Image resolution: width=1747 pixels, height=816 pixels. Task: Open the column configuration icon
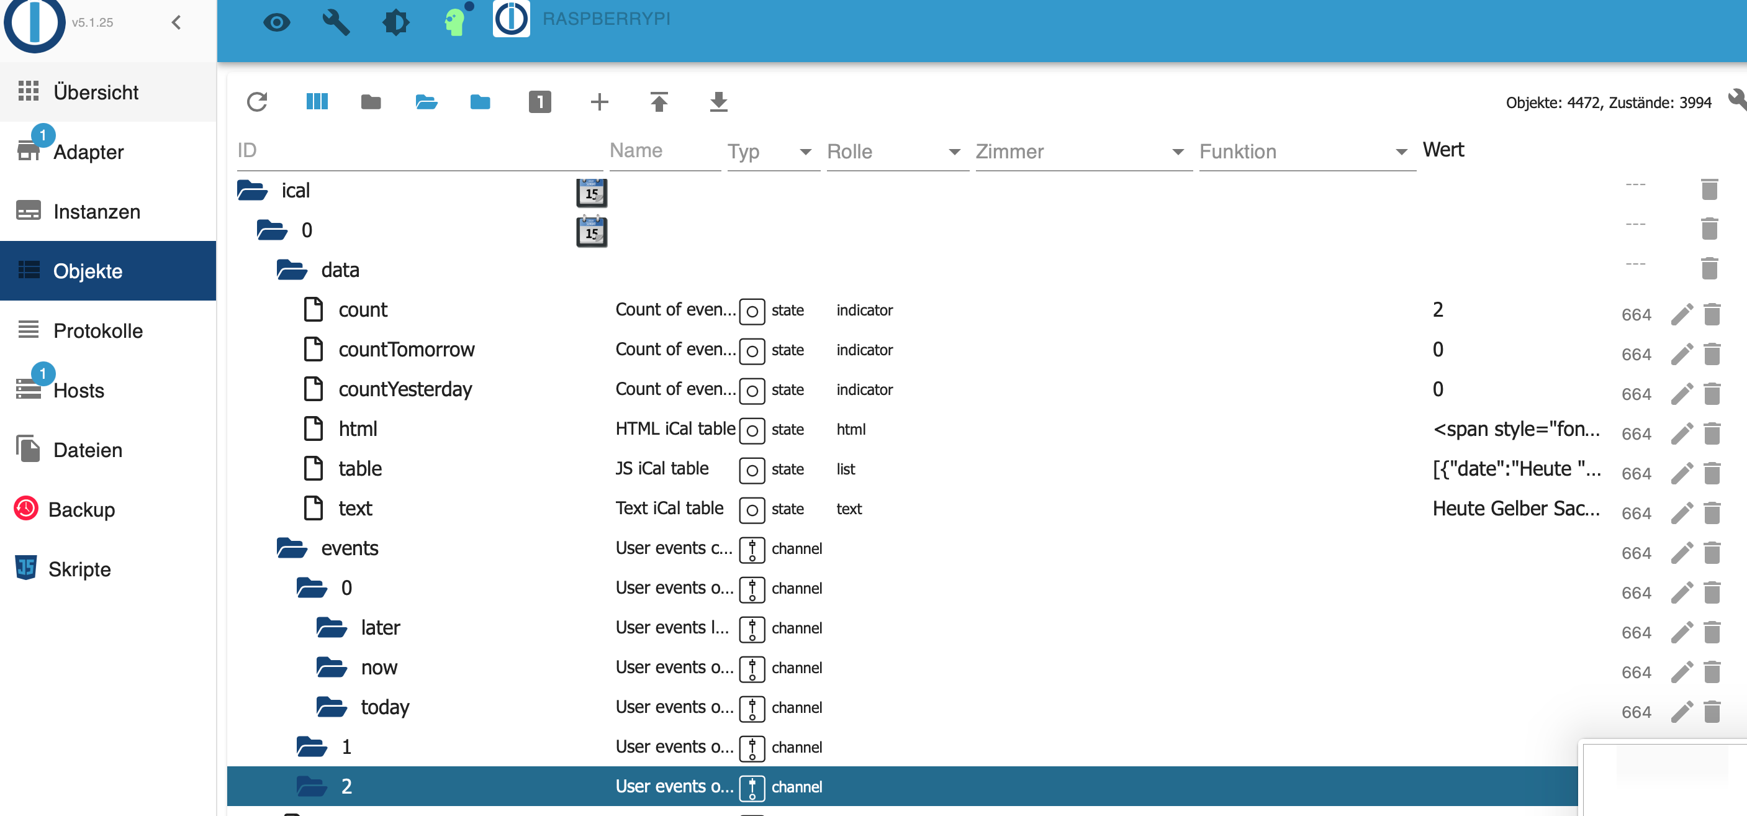point(317,102)
